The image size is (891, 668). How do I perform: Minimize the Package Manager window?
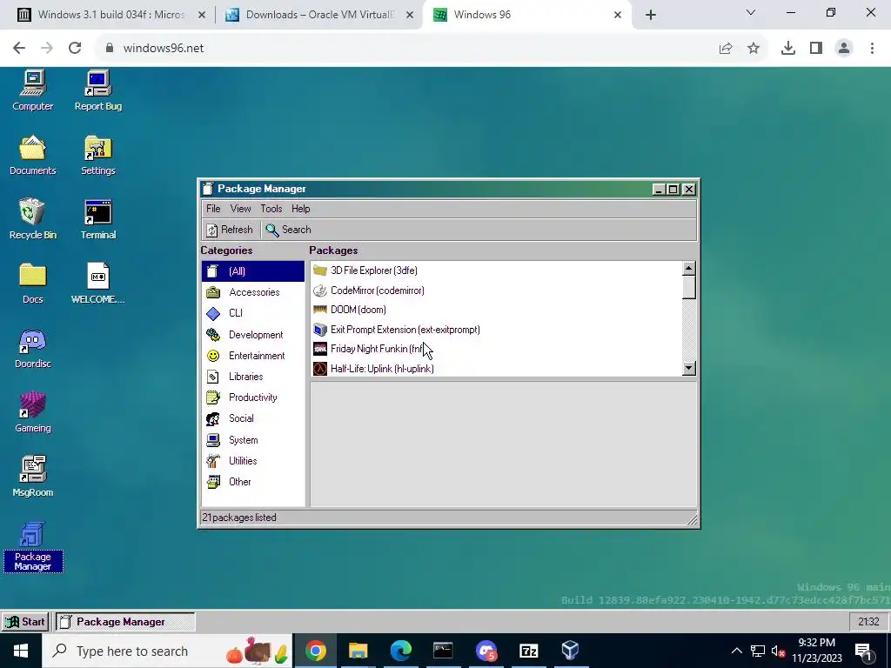tap(659, 189)
